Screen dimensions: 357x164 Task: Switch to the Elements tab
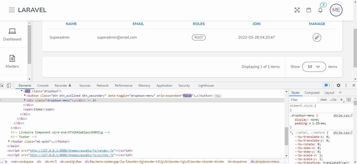(x=25, y=86)
